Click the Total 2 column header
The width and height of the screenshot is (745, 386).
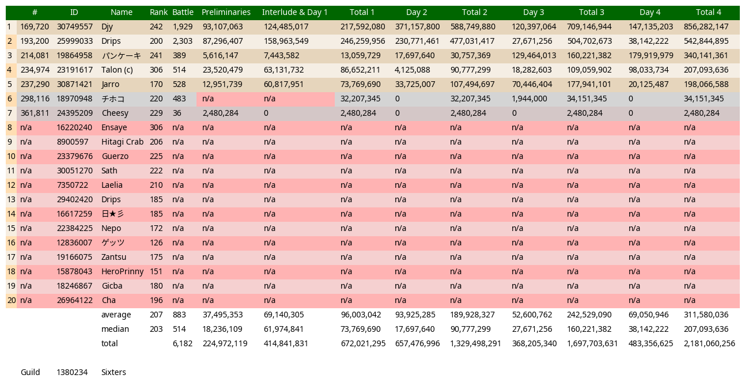point(474,12)
